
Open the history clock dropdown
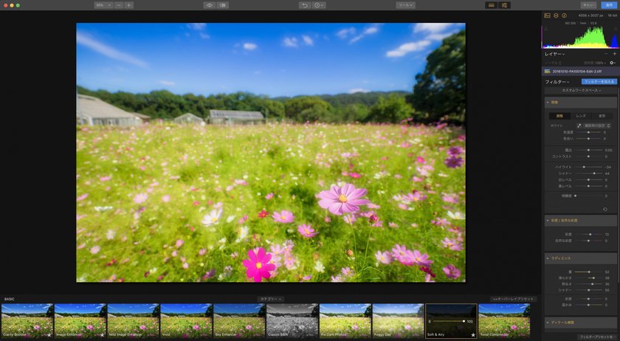(319, 5)
